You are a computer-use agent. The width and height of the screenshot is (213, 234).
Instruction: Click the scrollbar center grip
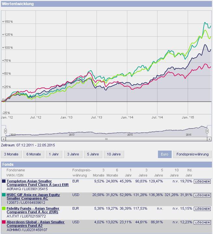point(106,139)
